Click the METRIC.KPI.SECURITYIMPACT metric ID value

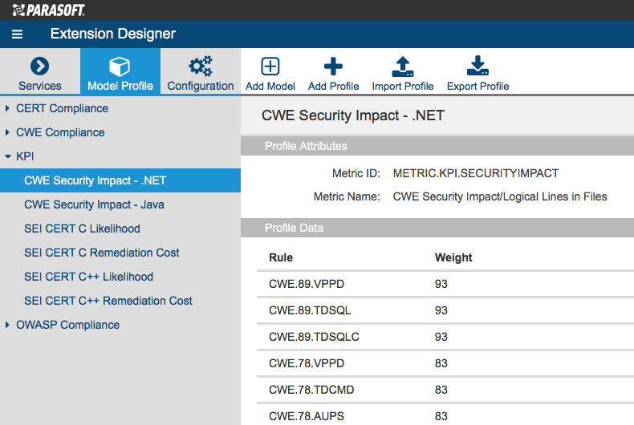coord(475,173)
